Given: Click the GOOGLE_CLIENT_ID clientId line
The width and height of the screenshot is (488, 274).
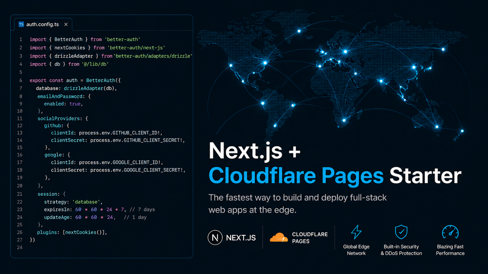Looking at the screenshot, I should tap(107, 162).
